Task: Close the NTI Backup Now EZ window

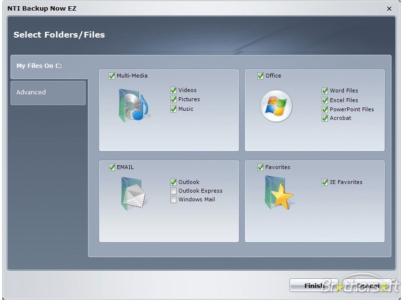Action: click(389, 9)
